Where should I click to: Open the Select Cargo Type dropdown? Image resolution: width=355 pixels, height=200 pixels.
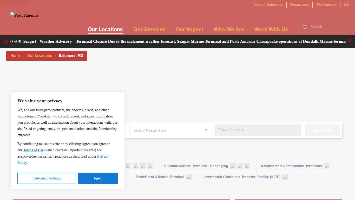coord(170,130)
